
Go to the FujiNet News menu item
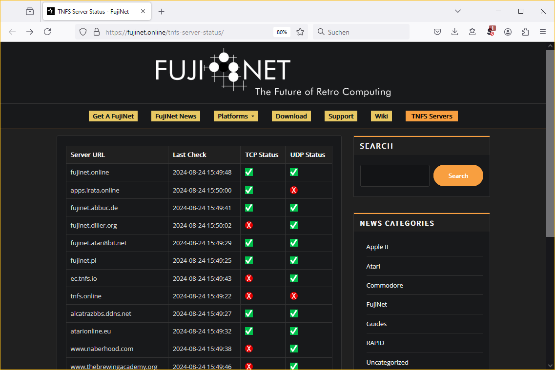pyautogui.click(x=176, y=116)
